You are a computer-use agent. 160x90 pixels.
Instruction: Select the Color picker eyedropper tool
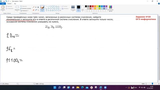pyautogui.click(x=36, y=10)
